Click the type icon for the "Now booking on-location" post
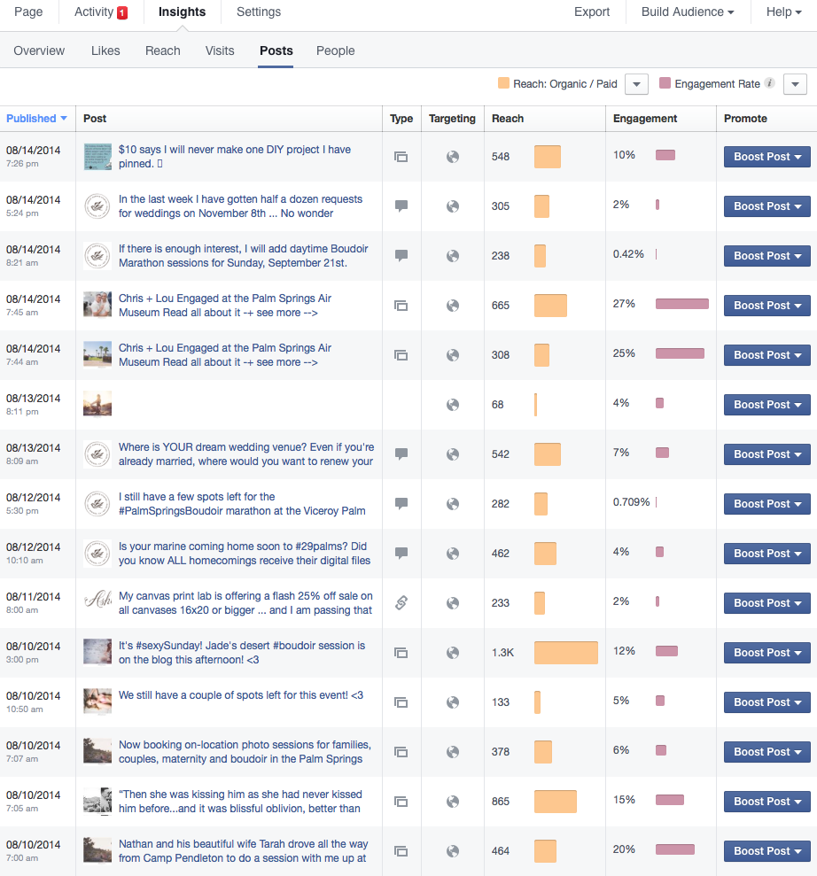 [401, 751]
